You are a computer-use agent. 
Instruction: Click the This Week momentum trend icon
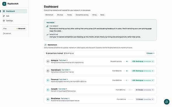click(x=47, y=35)
